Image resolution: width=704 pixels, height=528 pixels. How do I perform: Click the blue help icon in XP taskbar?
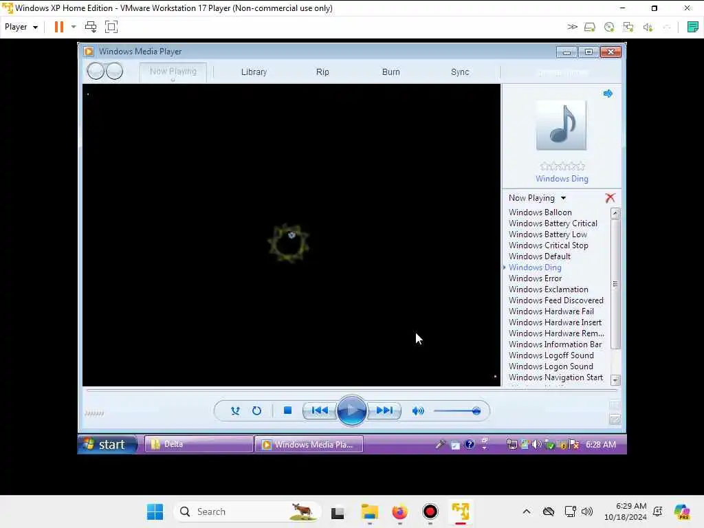469,445
